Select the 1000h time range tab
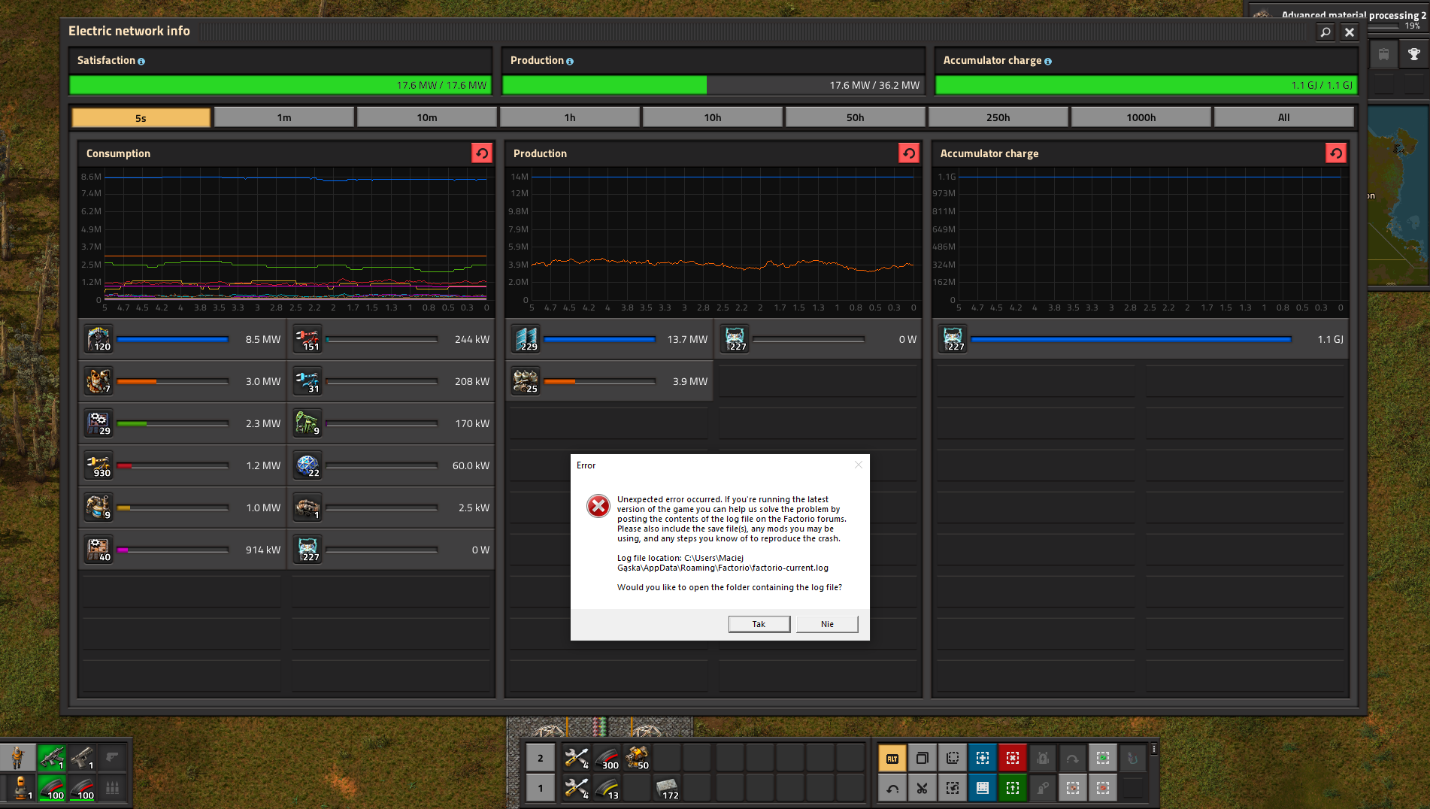Screen dimensions: 1430x809 pyautogui.click(x=1141, y=117)
